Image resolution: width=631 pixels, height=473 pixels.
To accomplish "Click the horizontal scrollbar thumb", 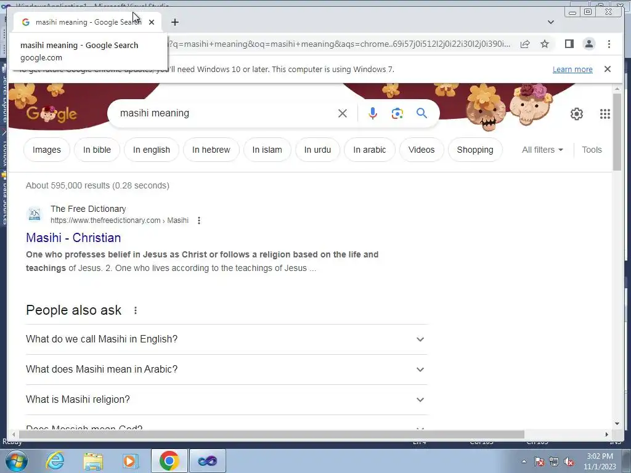I will click(x=272, y=434).
